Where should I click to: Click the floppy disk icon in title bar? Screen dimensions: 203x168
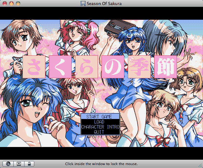83,3
